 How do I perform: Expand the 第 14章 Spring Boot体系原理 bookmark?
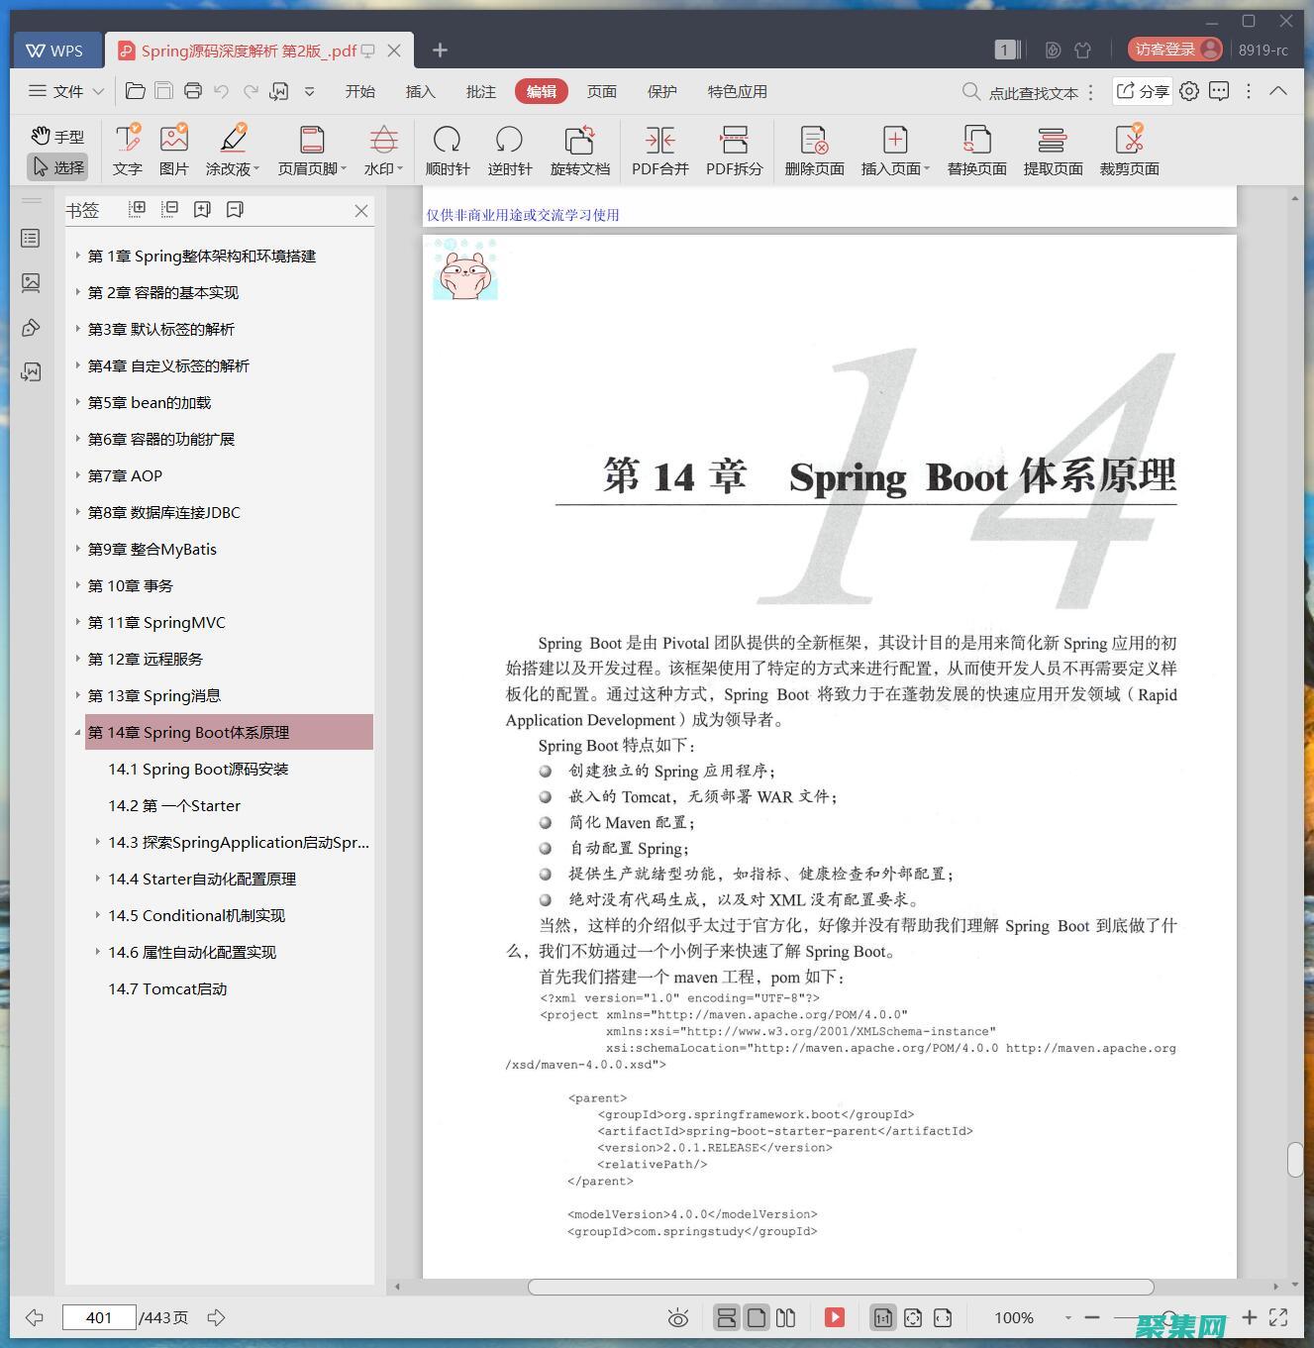click(x=76, y=732)
